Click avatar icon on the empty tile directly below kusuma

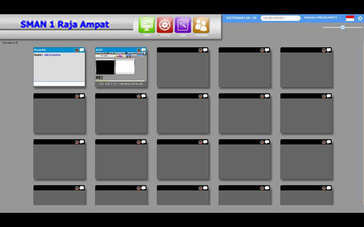77,96
